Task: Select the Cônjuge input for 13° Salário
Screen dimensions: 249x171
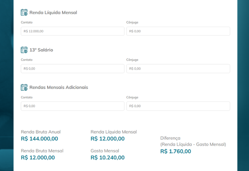Action: (178, 69)
